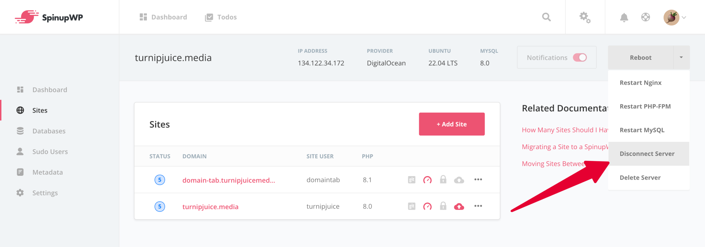Choose Restart Nginx in dropdown menu
This screenshot has height=247, width=705.
[640, 83]
